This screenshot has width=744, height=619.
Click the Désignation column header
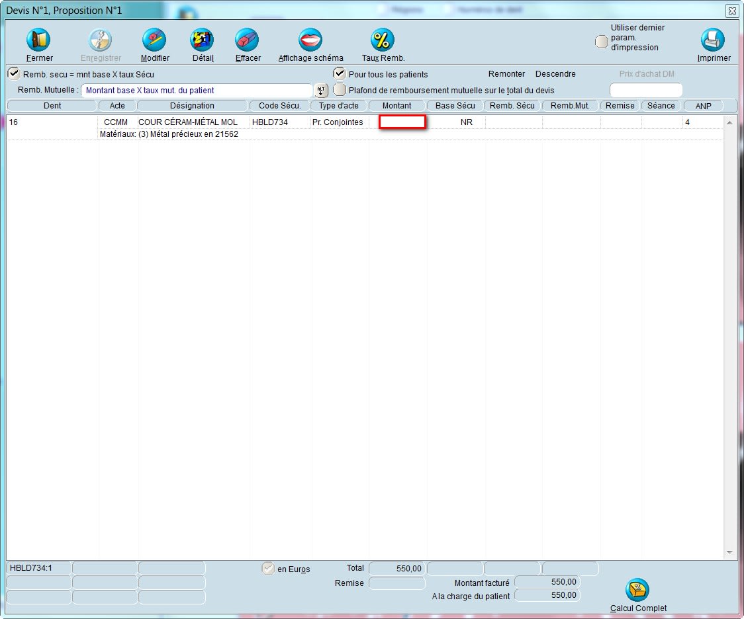point(192,106)
